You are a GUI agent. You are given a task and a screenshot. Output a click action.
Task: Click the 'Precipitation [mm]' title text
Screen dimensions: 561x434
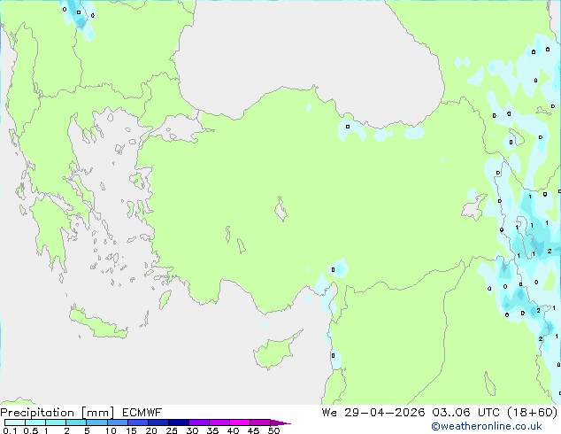tap(58, 413)
